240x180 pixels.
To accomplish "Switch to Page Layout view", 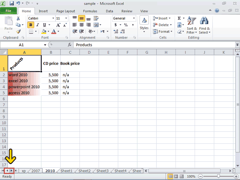I will 176,177.
